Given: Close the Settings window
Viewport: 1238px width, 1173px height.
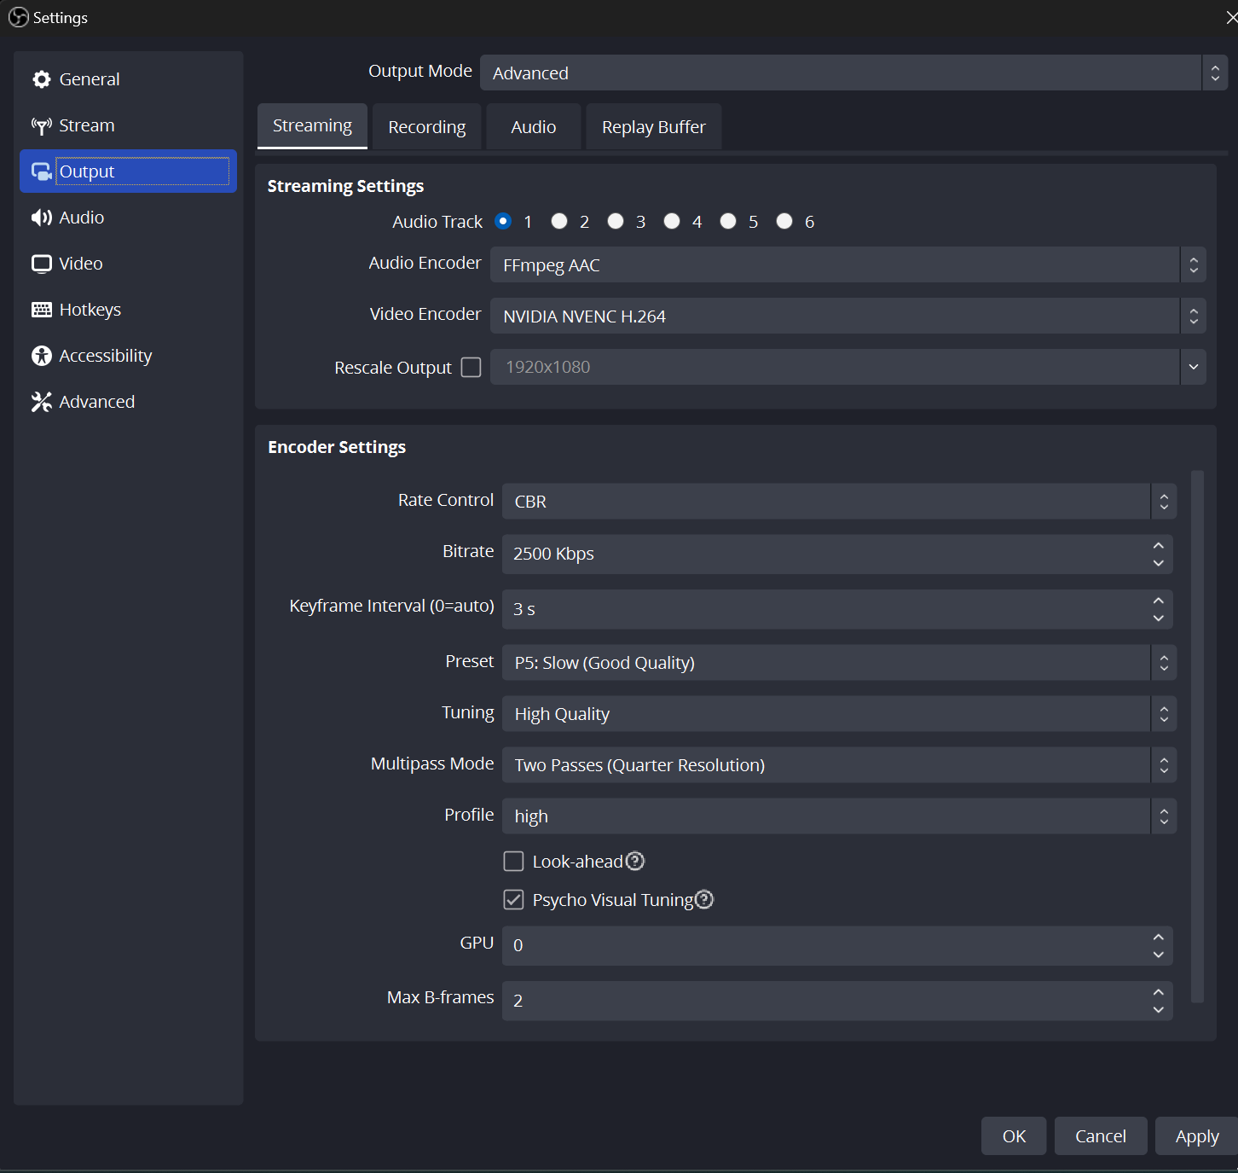Looking at the screenshot, I should [x=1230, y=17].
